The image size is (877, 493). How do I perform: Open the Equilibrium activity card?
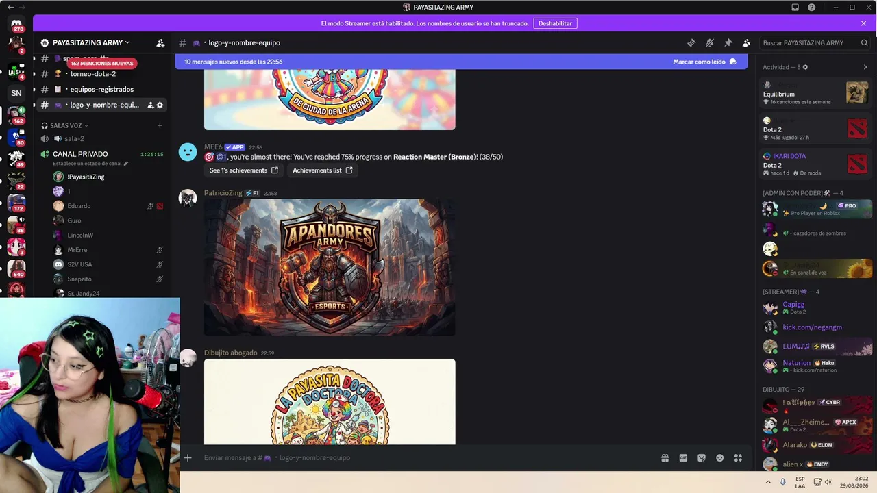(815, 92)
